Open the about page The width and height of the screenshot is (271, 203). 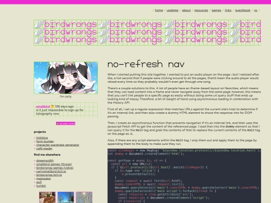pyautogui.click(x=186, y=11)
